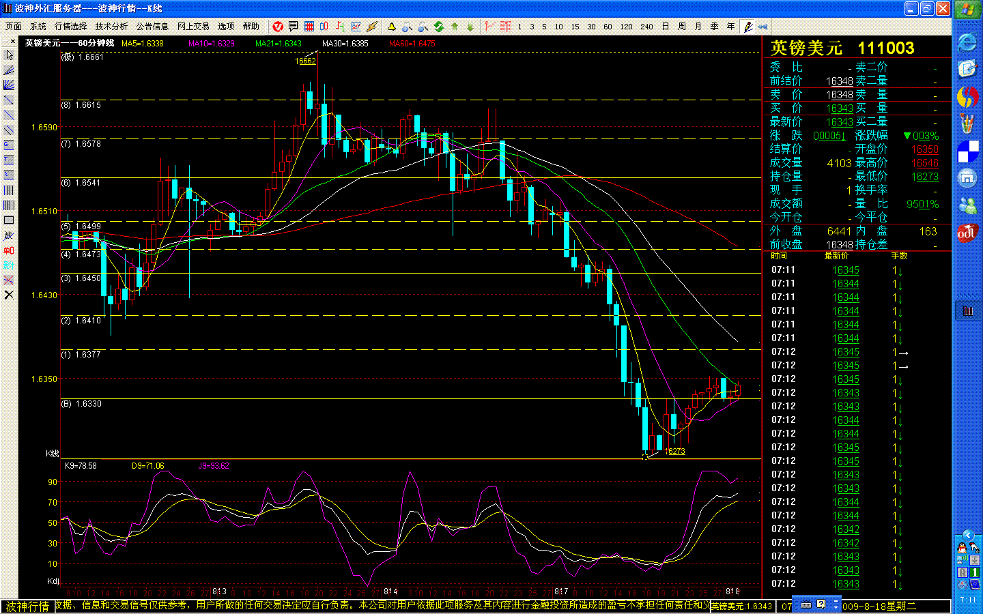The height and width of the screenshot is (614, 983).
Task: Click the red tick-line chart icon
Action: pyautogui.click(x=489, y=27)
